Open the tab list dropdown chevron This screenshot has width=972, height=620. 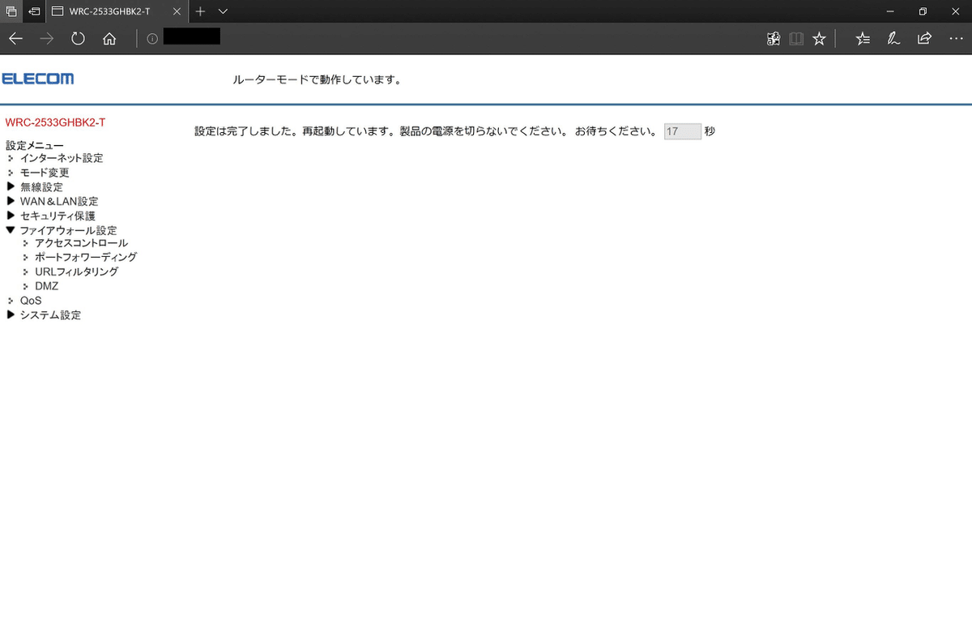pyautogui.click(x=225, y=11)
